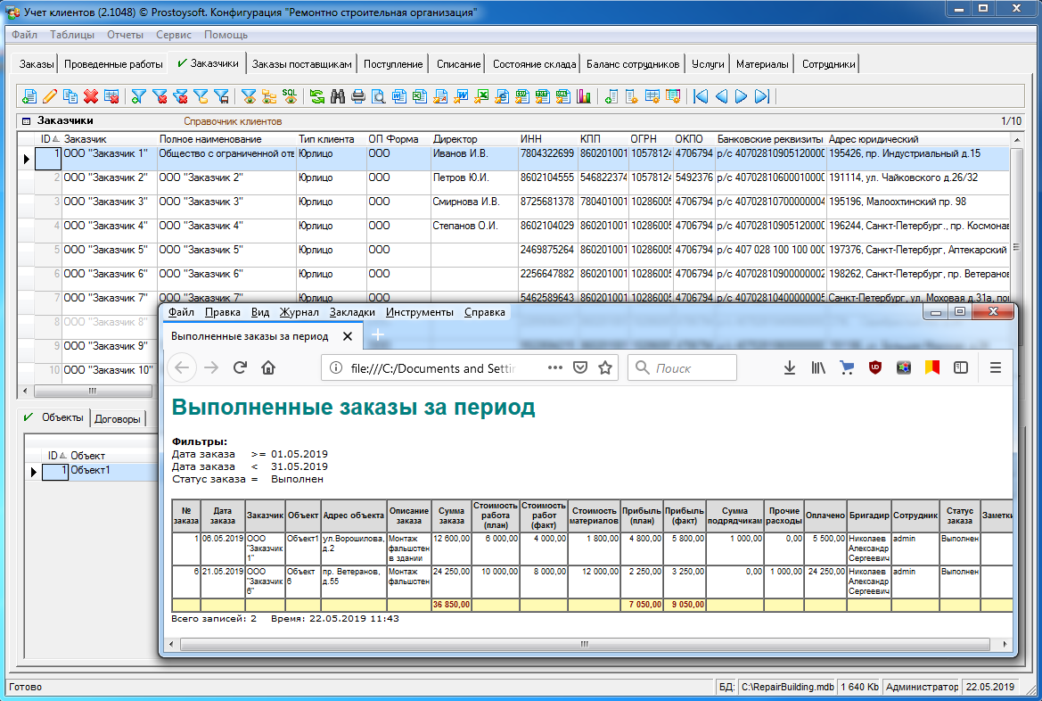The image size is (1042, 701).
Task: Jump to first record navigation arrow
Action: [x=701, y=96]
